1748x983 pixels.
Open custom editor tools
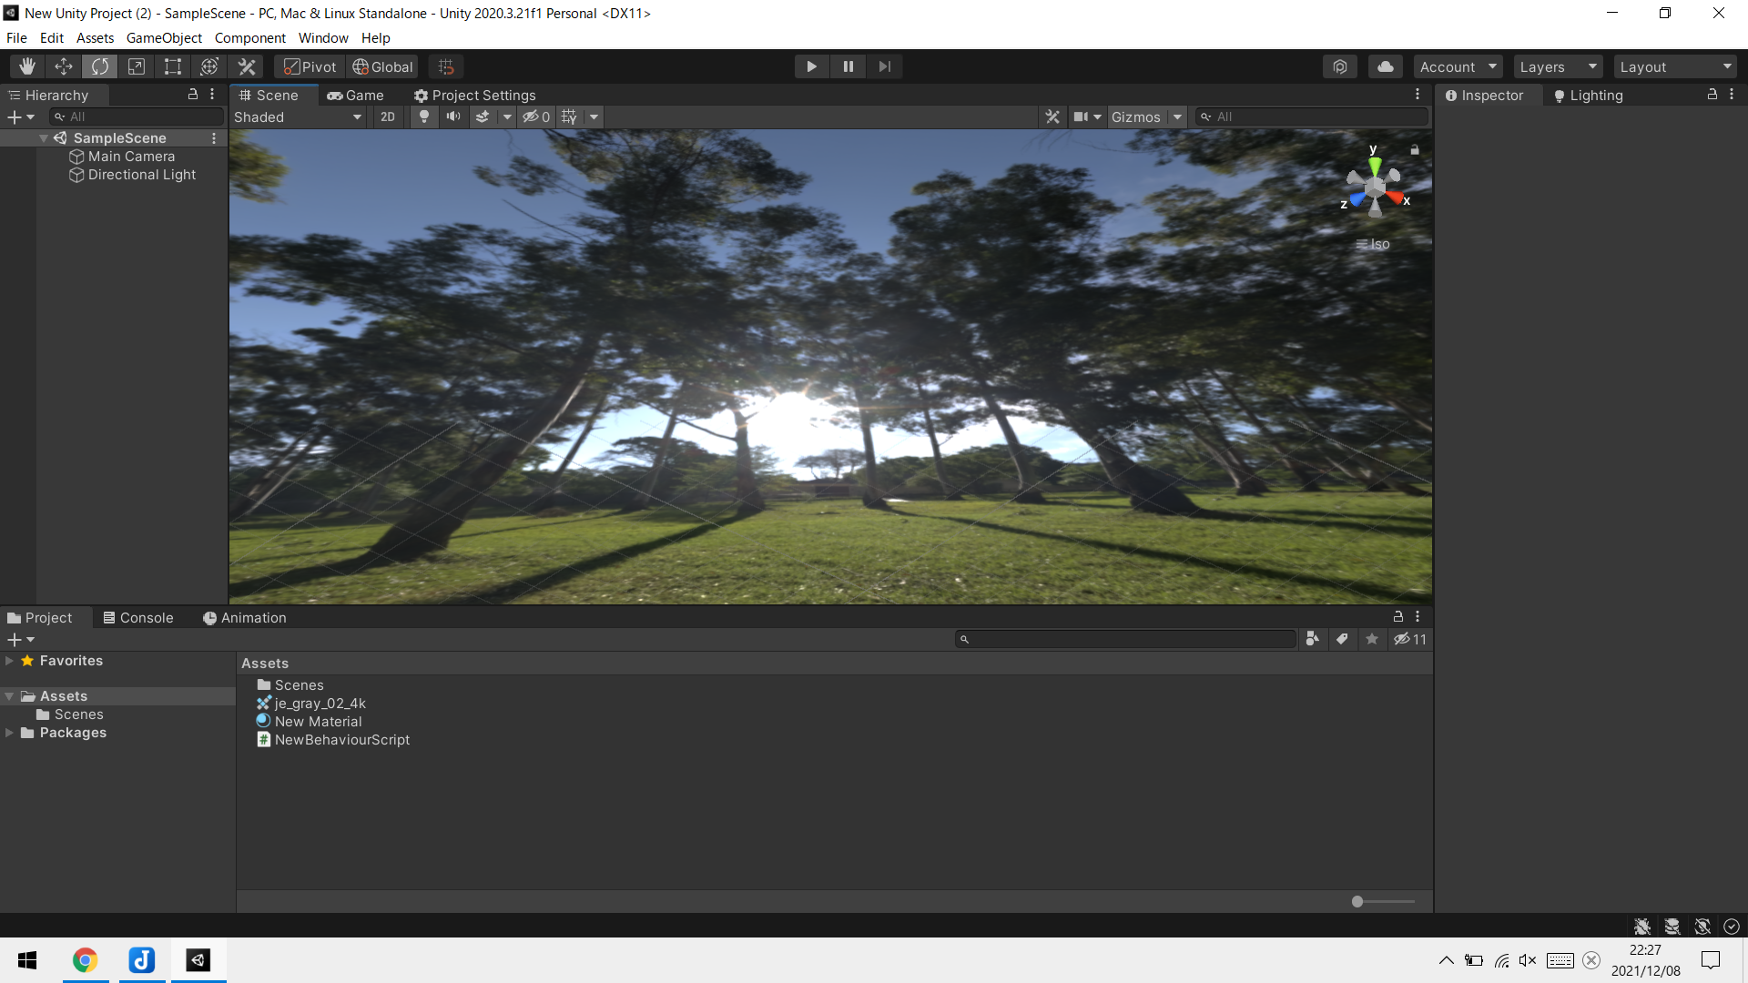click(x=247, y=66)
